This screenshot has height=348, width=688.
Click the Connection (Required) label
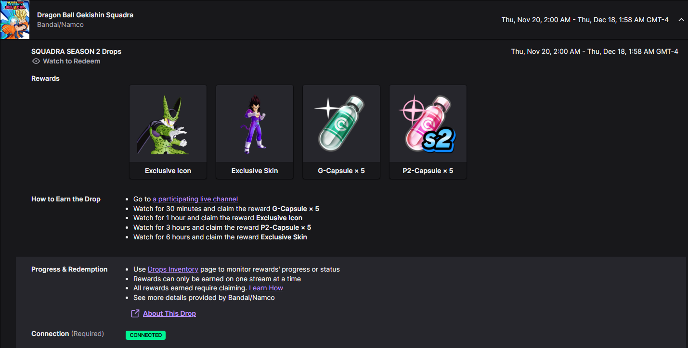coord(67,334)
